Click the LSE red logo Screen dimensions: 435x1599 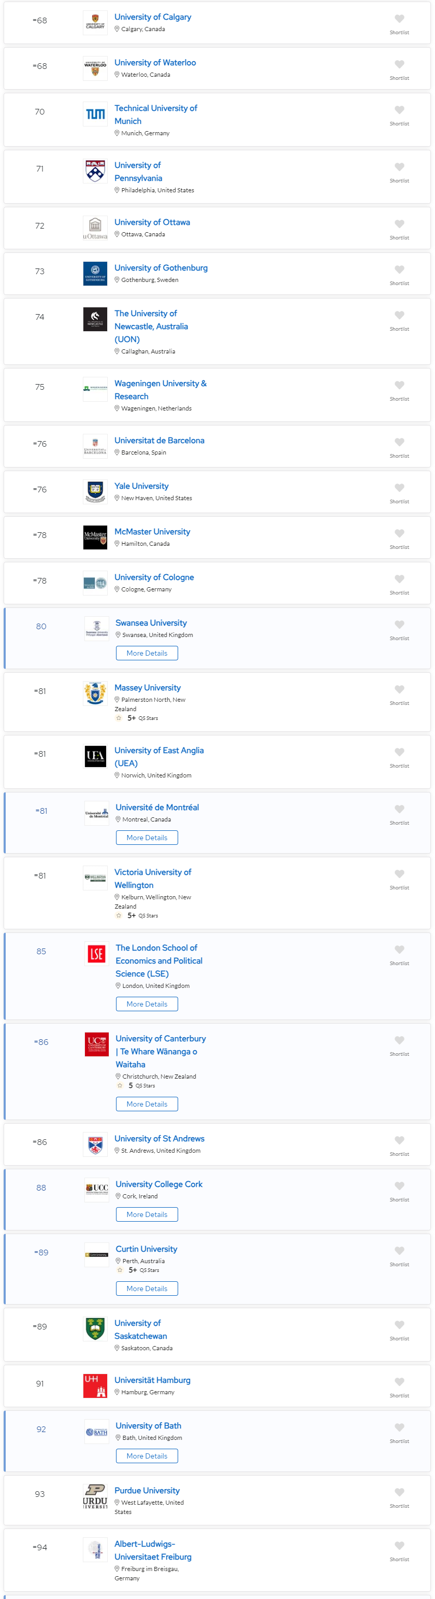96,954
